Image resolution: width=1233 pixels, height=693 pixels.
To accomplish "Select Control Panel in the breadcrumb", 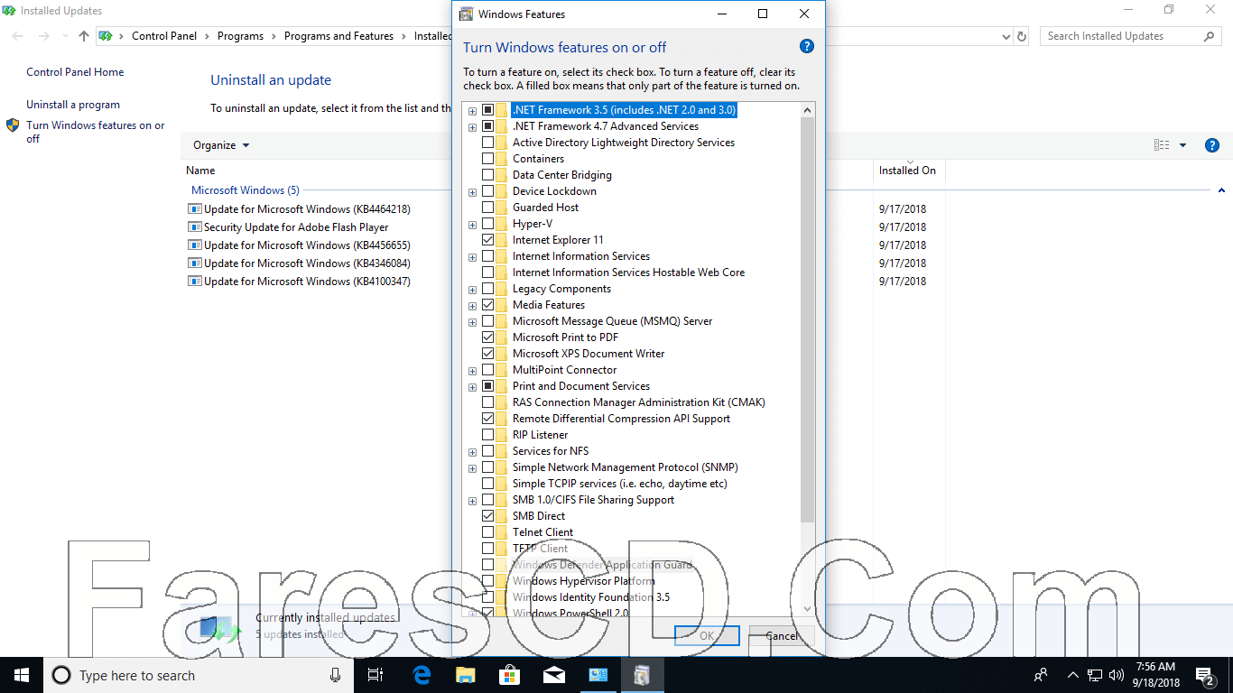I will pyautogui.click(x=164, y=36).
